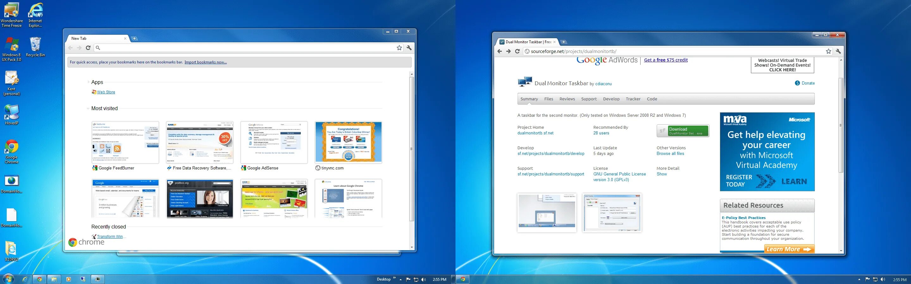911x284 pixels.
Task: Open the Files tab
Action: pos(548,99)
